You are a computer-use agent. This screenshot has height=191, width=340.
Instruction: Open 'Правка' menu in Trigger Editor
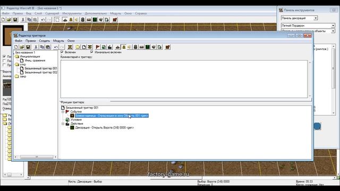point(31,41)
